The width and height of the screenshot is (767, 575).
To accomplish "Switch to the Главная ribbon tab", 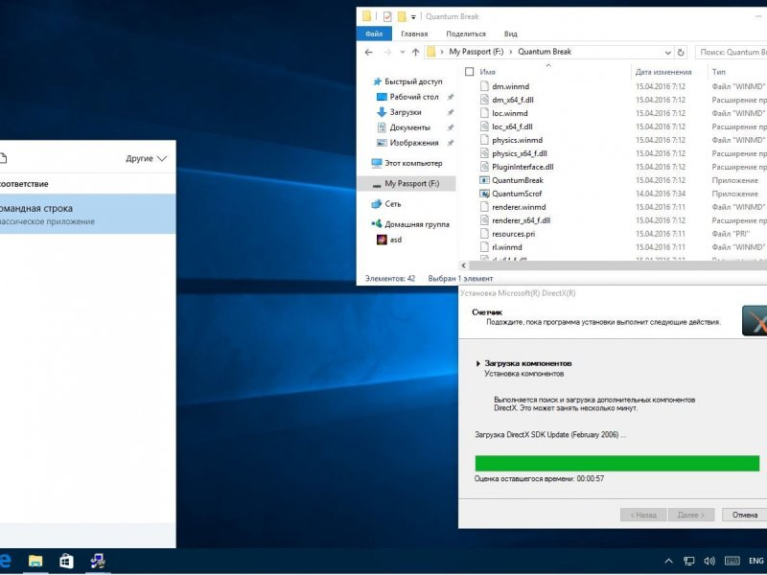I will [x=414, y=34].
